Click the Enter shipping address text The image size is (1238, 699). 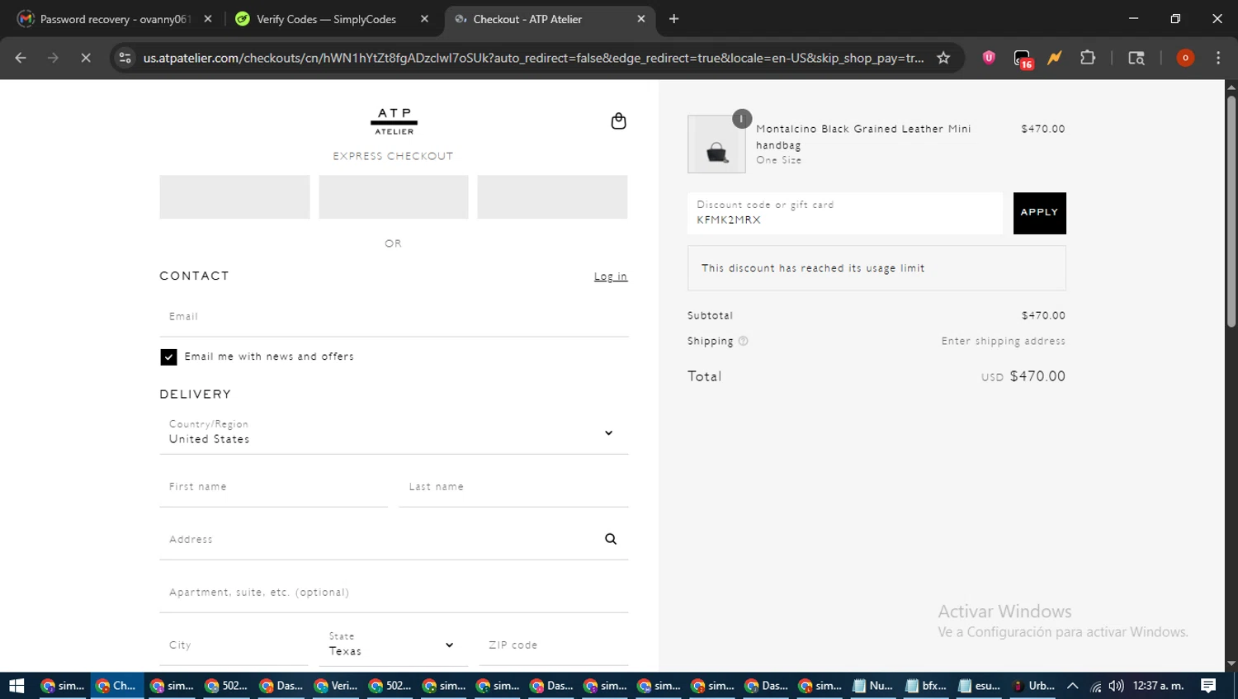1004,341
